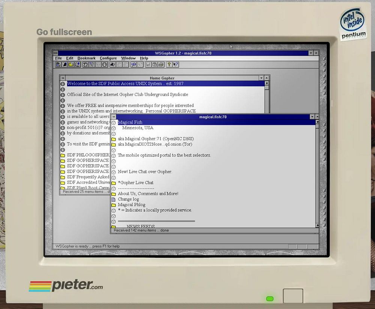The width and height of the screenshot is (375, 309).
Task: Click the Add bookmark toolbar icon
Action: 64,64
